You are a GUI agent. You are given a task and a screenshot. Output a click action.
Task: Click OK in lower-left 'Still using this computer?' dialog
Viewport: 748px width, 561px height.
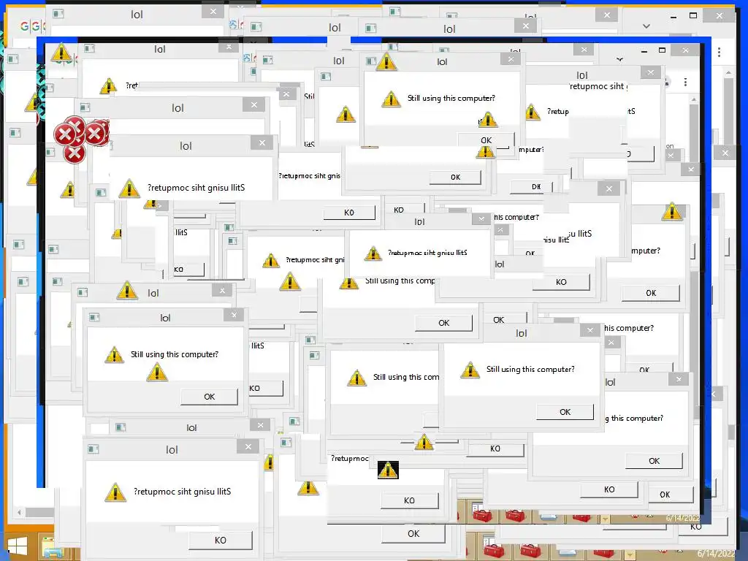(x=210, y=397)
